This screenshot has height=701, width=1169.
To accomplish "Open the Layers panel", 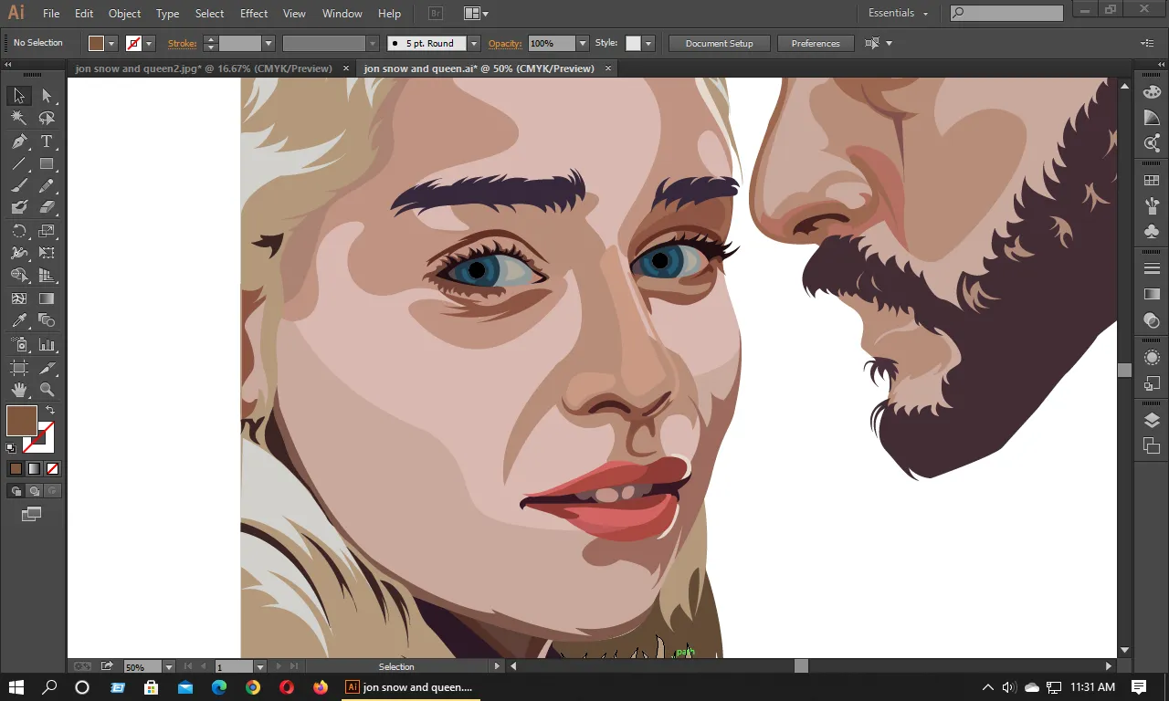I will 1152,421.
